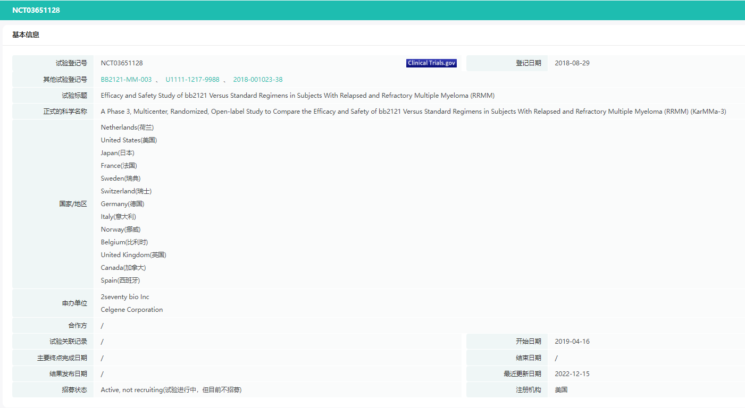
Task: Click the 招募状态 field label
Action: (x=74, y=390)
